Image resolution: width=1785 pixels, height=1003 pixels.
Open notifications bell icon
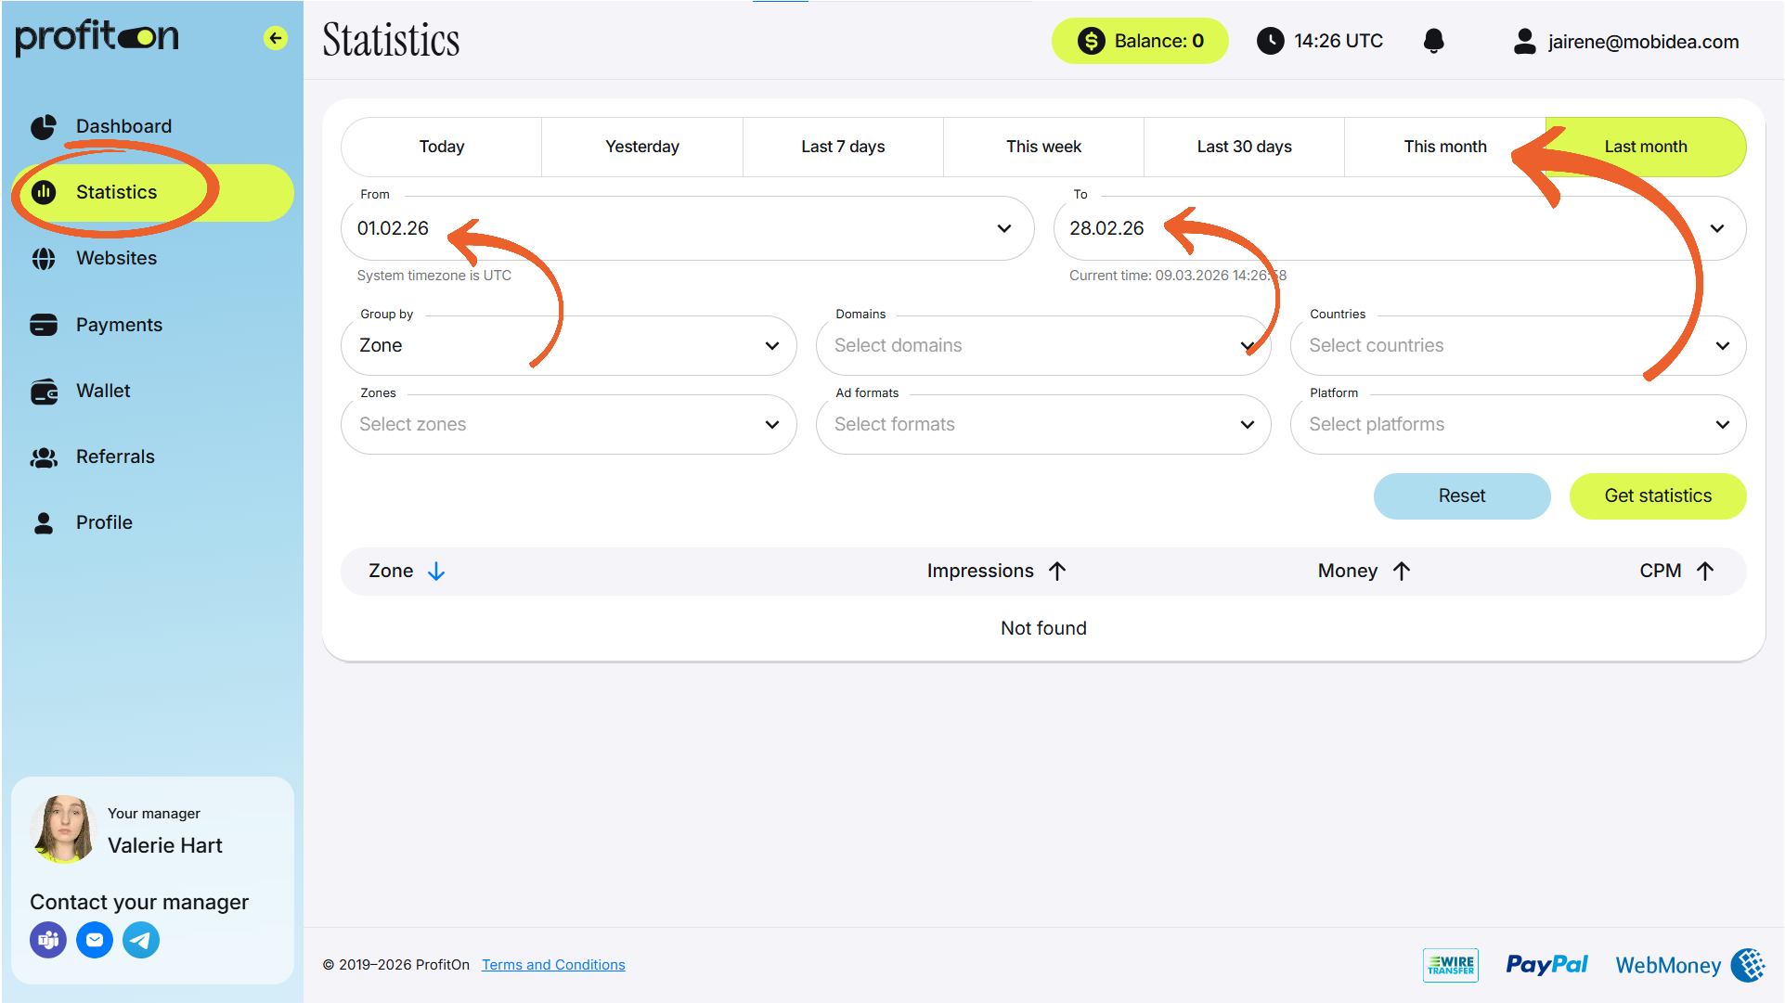[1433, 41]
